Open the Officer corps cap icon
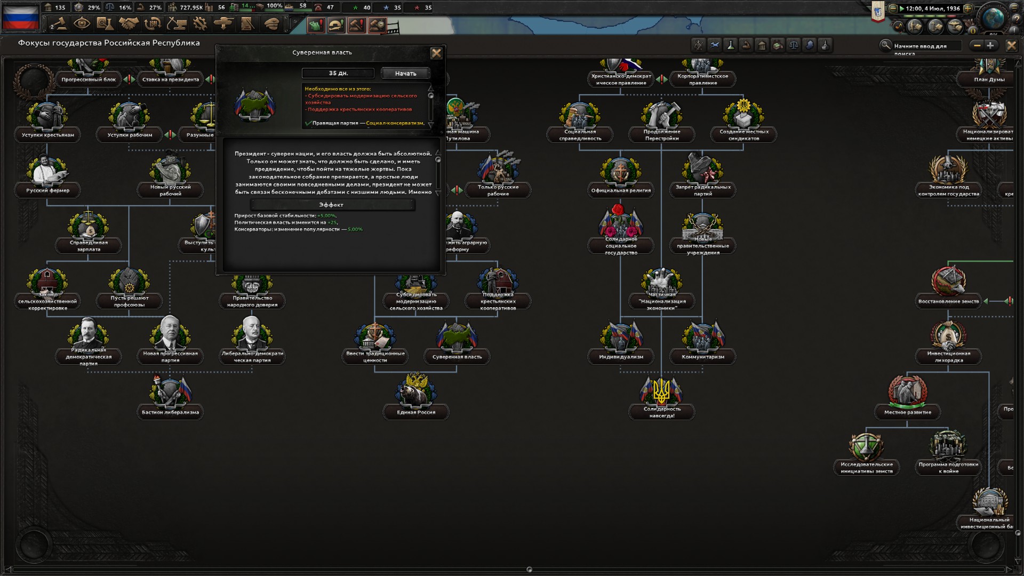The image size is (1024, 576). click(271, 24)
